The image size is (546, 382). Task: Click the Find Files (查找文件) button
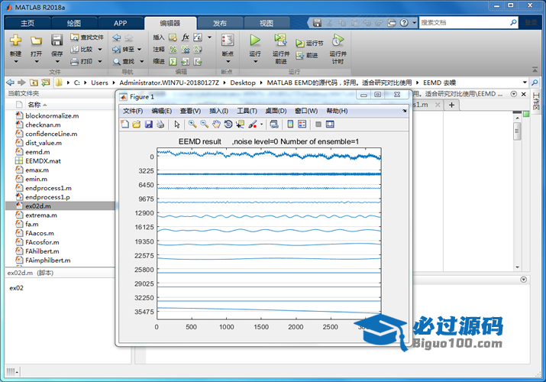86,37
